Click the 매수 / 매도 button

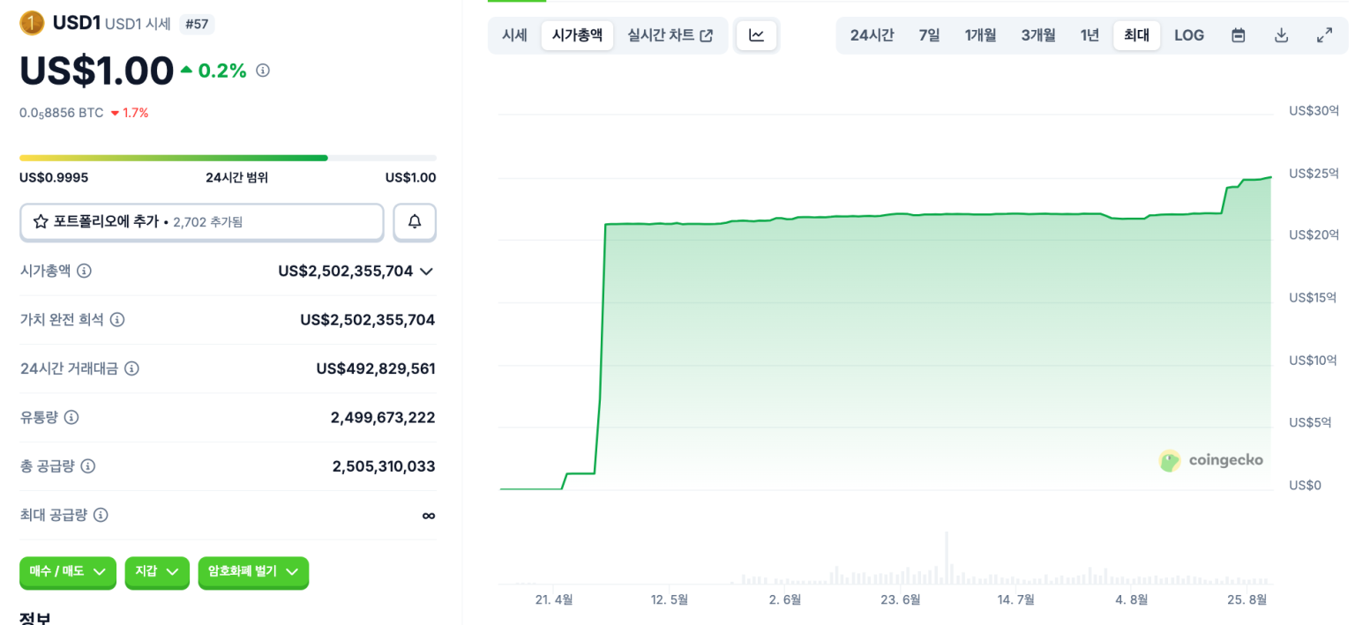tap(67, 573)
